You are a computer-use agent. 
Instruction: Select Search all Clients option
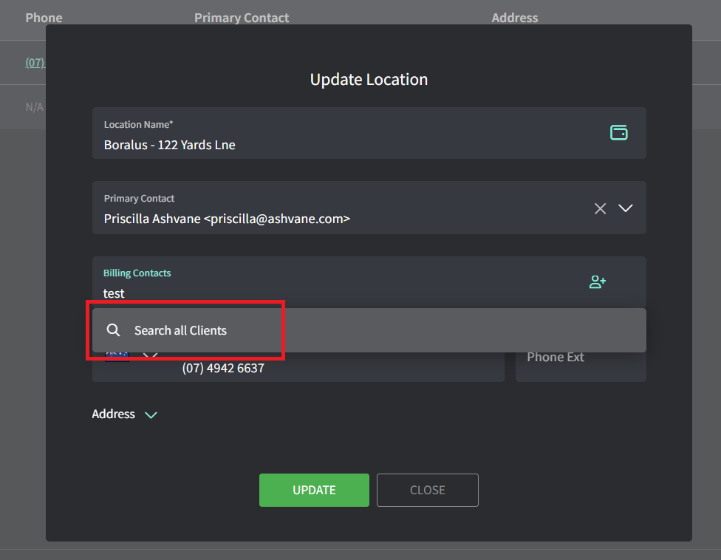pyautogui.click(x=369, y=330)
